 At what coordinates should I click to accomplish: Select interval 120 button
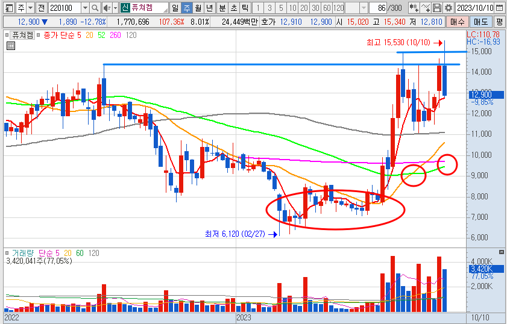[339, 8]
